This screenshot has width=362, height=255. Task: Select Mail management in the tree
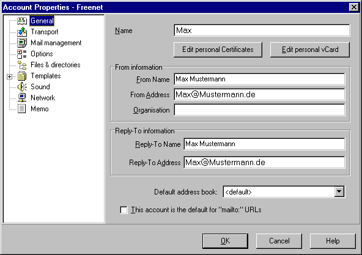(x=56, y=43)
